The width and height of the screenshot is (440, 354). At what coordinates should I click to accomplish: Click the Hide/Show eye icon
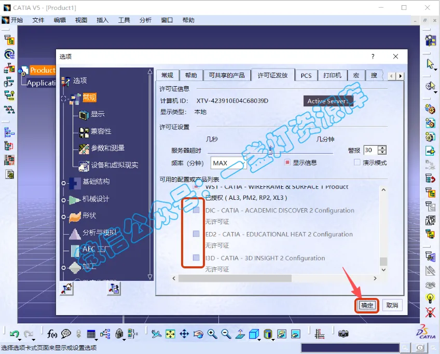[430, 285]
